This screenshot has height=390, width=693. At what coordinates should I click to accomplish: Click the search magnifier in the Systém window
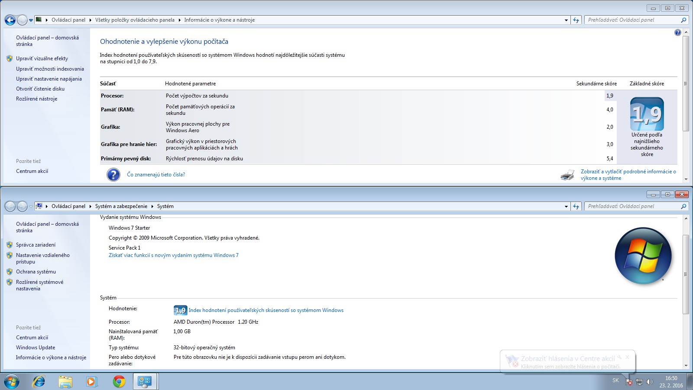pyautogui.click(x=683, y=206)
